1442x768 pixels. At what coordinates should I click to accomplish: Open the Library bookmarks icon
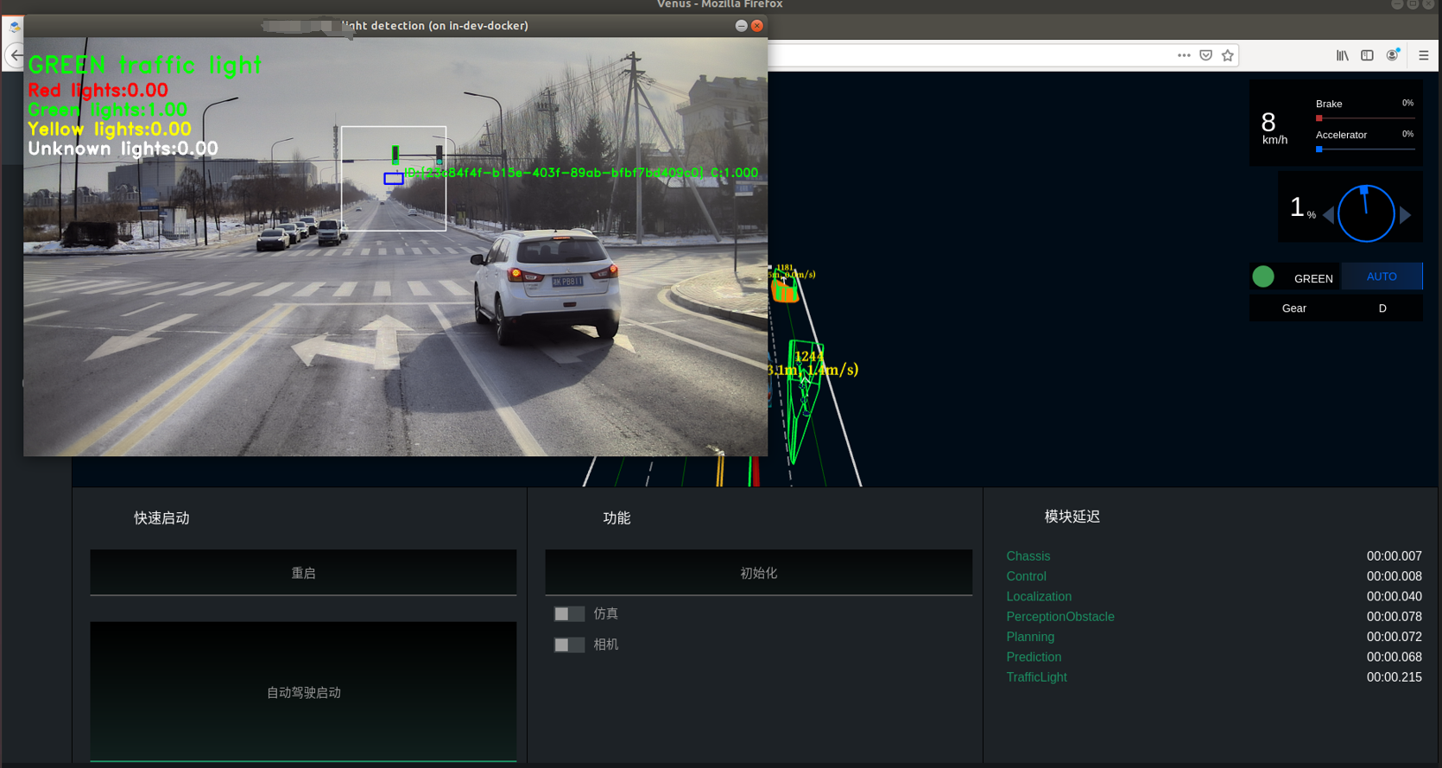(x=1342, y=55)
